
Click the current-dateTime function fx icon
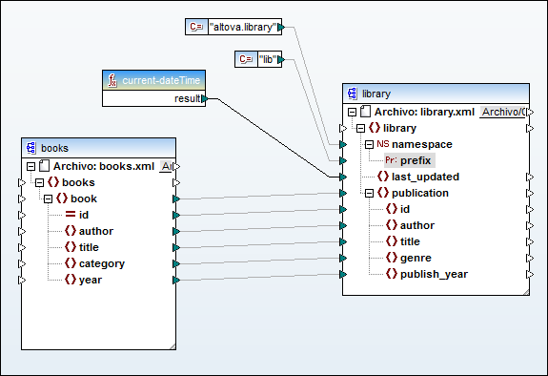[112, 80]
